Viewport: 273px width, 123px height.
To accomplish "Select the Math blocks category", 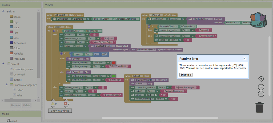I will [x=16, y=27].
